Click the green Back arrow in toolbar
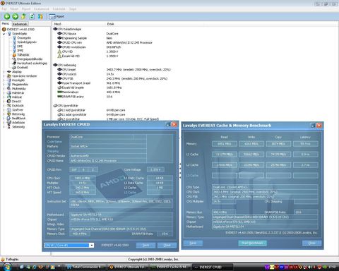The width and height of the screenshot is (339, 271). (7, 16)
